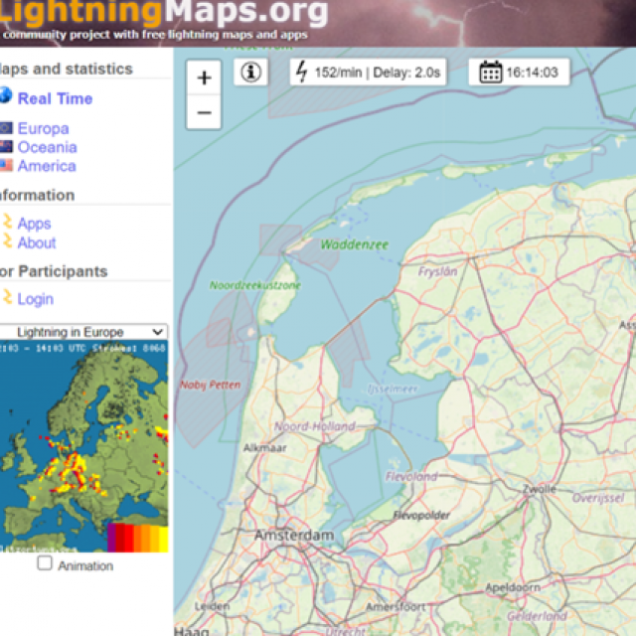This screenshot has height=636, width=636.
Task: Click the globe icon next to Real Time
Action: 6,95
